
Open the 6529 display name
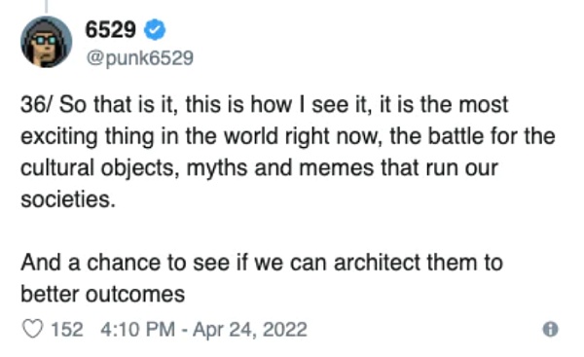[x=110, y=29]
